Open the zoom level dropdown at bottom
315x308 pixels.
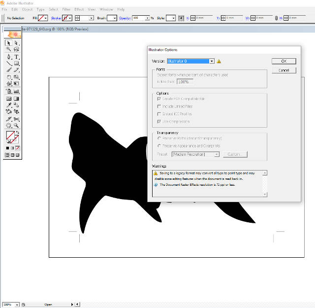[17, 305]
